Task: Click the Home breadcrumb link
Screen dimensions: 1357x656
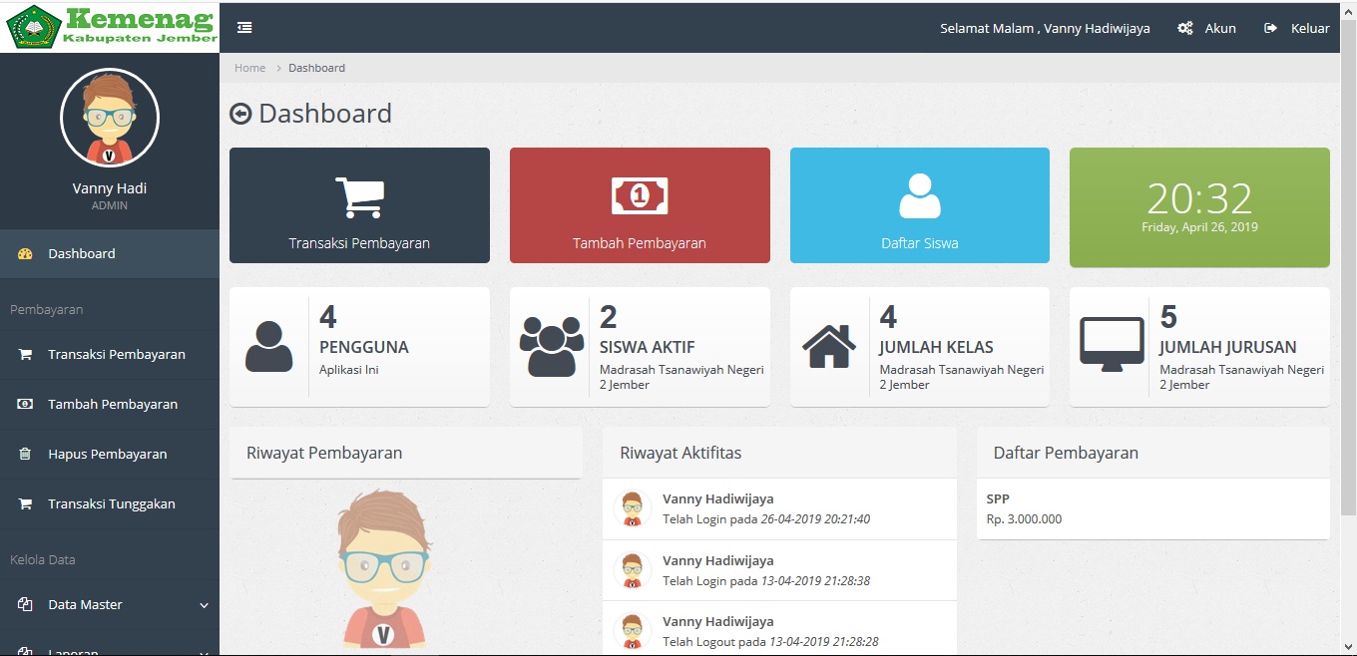Action: (x=249, y=68)
